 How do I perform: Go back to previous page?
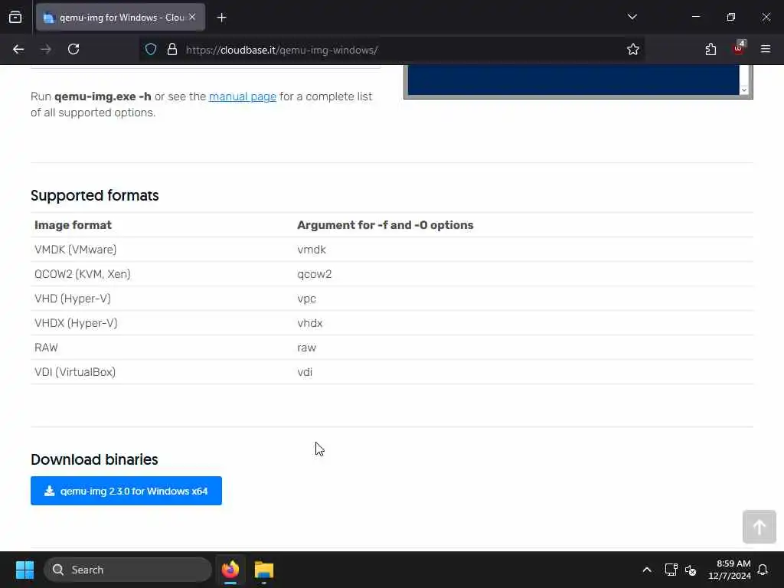18,49
